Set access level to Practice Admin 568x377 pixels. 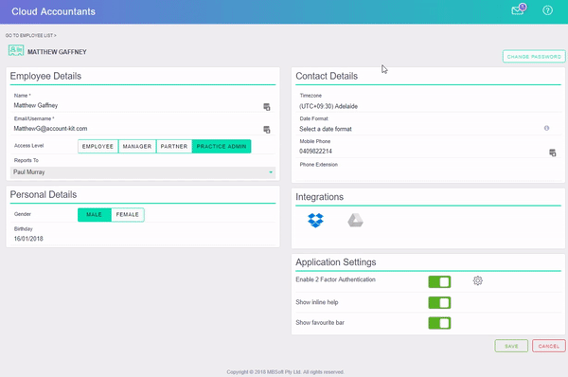222,146
